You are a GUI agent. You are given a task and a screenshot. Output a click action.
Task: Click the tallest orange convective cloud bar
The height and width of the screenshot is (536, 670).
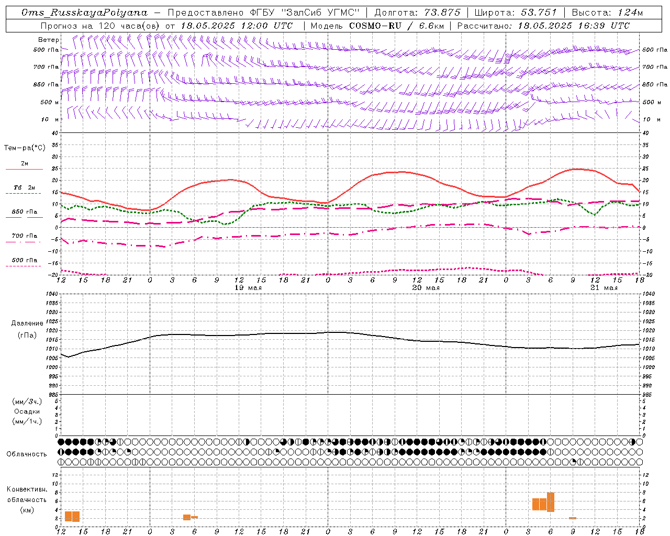(x=551, y=502)
